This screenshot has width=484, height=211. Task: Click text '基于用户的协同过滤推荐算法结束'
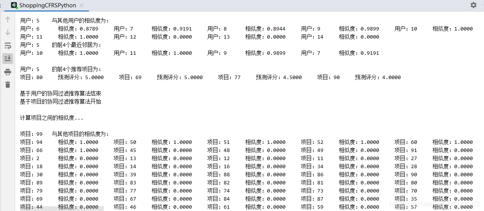(x=61, y=93)
